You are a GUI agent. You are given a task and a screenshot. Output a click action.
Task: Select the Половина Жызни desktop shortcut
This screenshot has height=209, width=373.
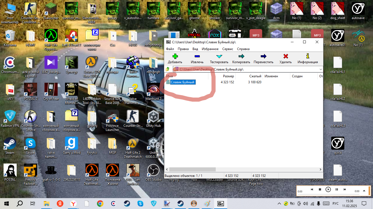point(113,175)
